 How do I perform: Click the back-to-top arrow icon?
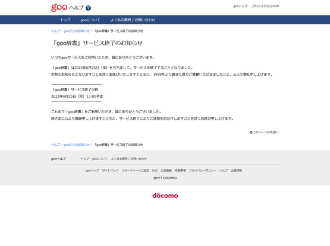[251, 132]
